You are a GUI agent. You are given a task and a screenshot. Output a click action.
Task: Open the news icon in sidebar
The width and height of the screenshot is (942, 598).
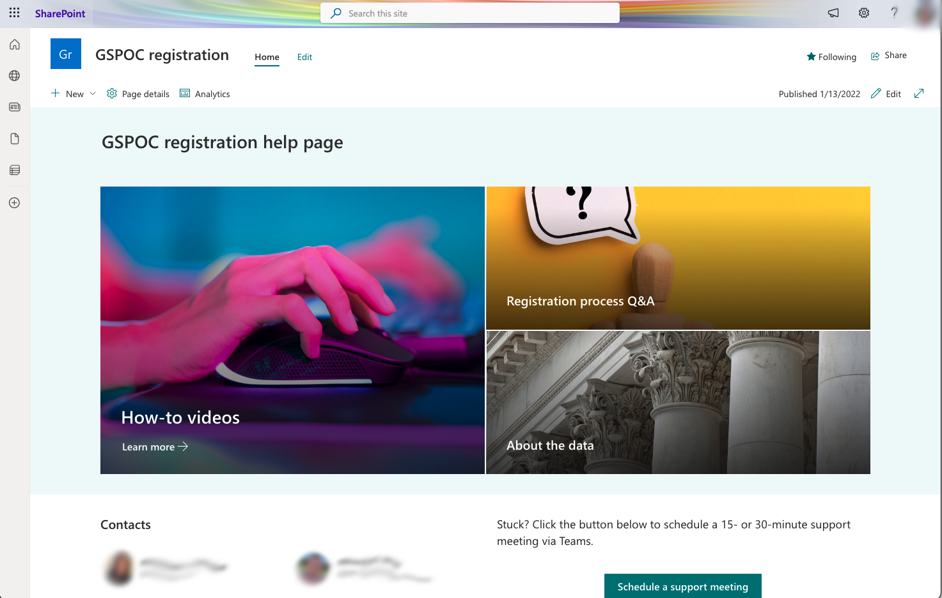coord(15,107)
